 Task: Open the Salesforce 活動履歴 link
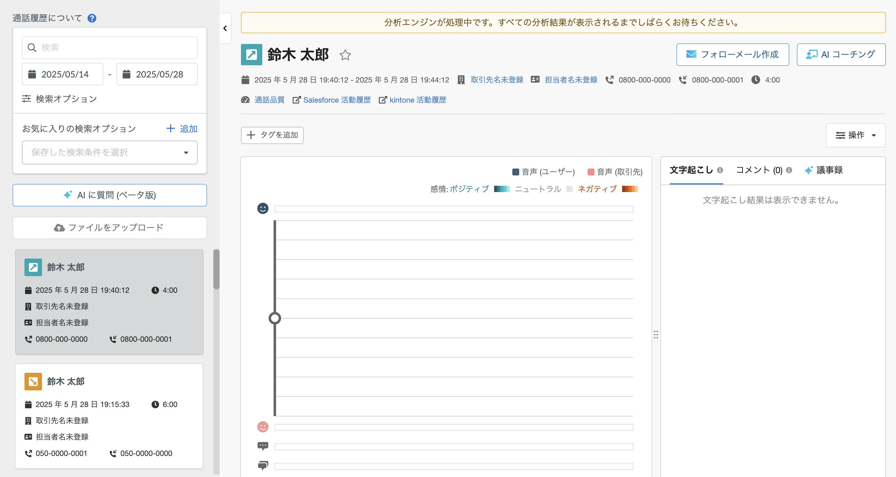(x=336, y=100)
